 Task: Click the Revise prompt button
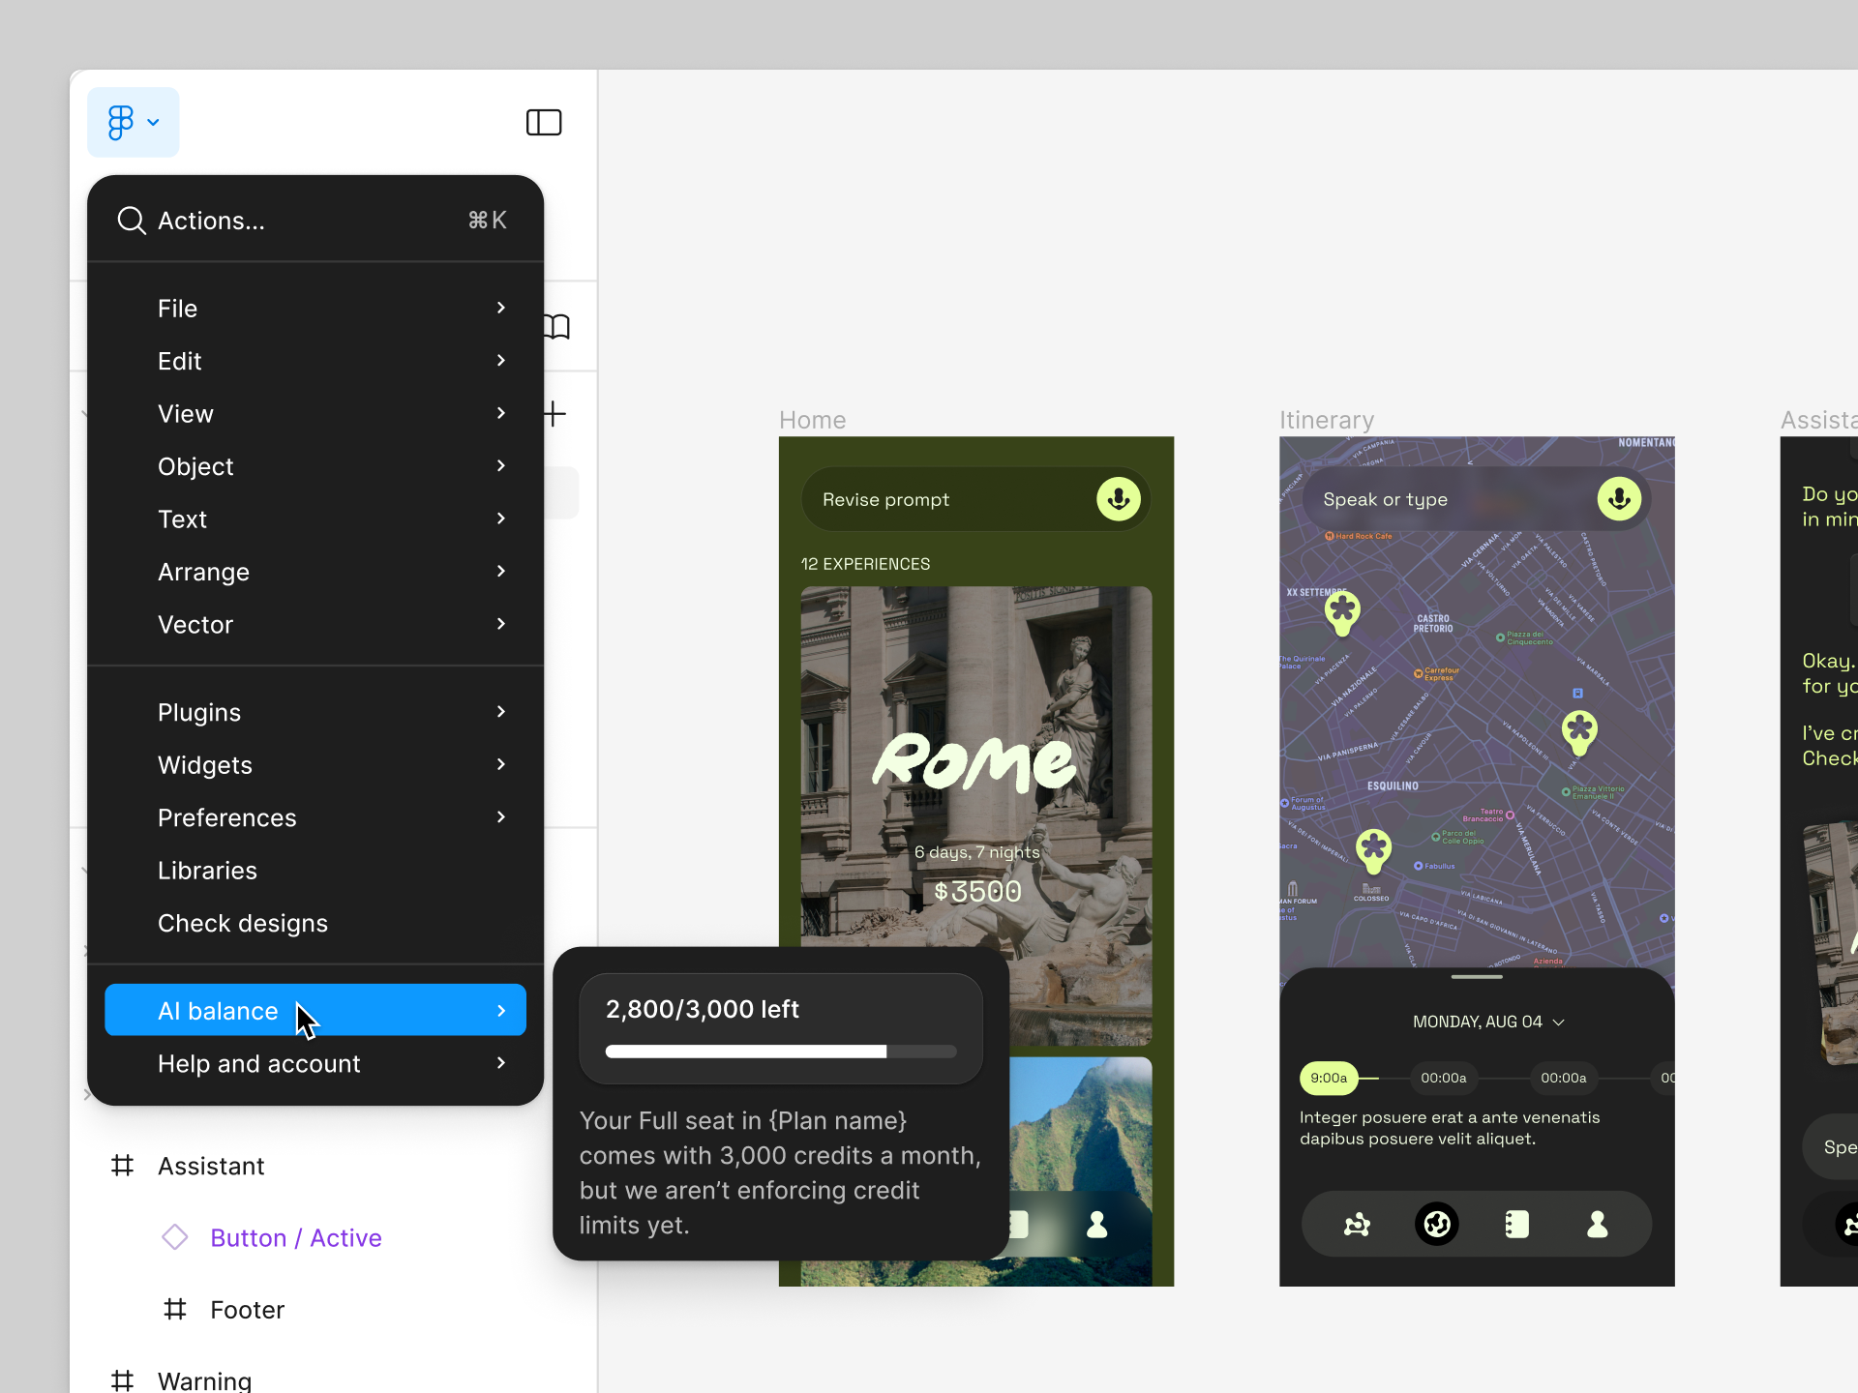coord(886,499)
